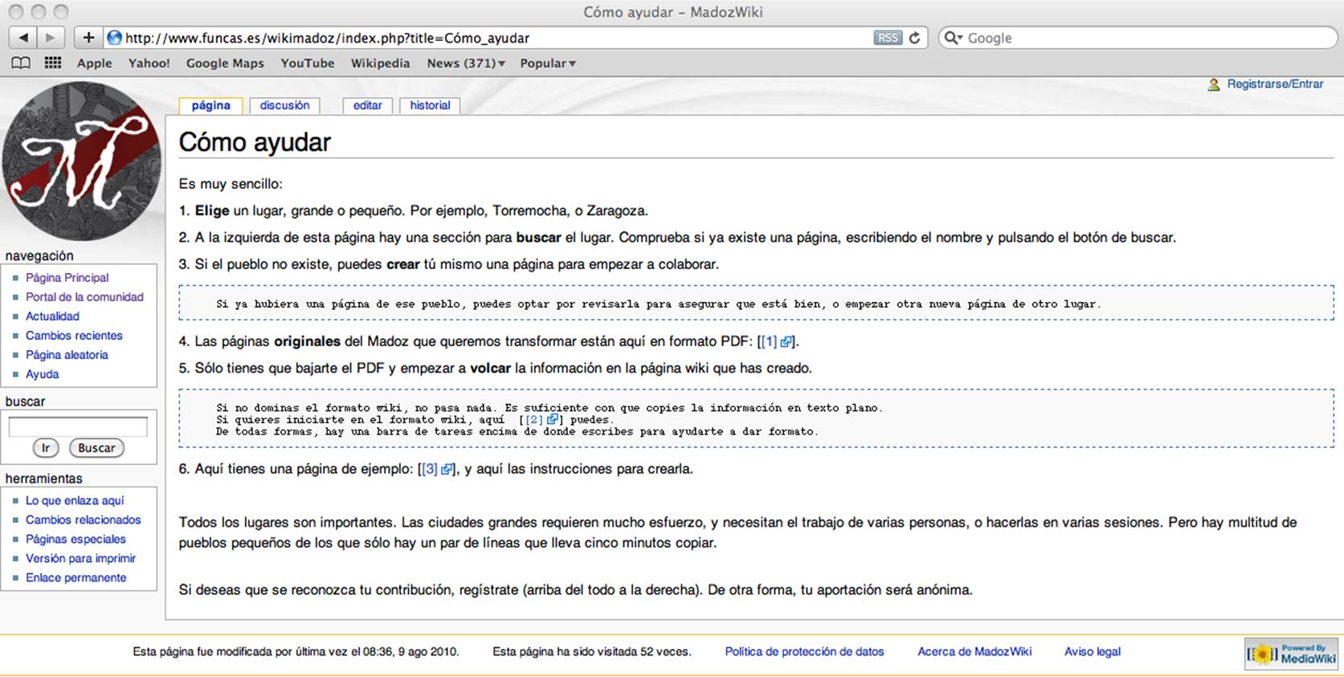The image size is (1344, 677).
Task: Reload the page with the refresh icon
Action: coord(914,38)
